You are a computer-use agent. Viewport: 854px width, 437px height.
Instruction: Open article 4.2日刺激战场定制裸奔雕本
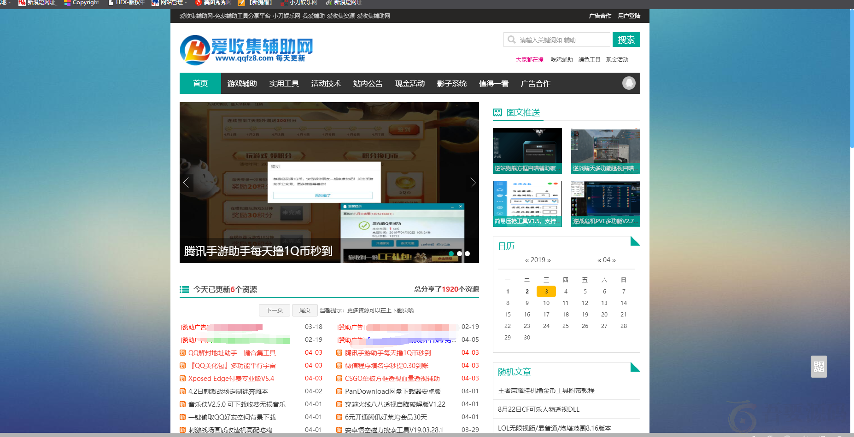click(x=228, y=391)
